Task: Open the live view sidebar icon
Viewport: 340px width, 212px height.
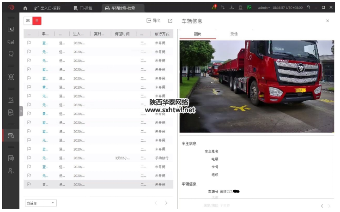Action: 11,29
